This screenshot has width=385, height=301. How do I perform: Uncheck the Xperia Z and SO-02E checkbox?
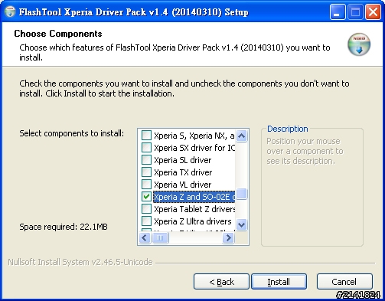146,197
